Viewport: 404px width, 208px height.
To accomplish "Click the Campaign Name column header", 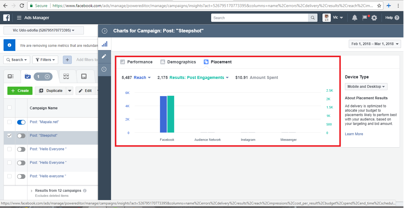I will [x=44, y=108].
